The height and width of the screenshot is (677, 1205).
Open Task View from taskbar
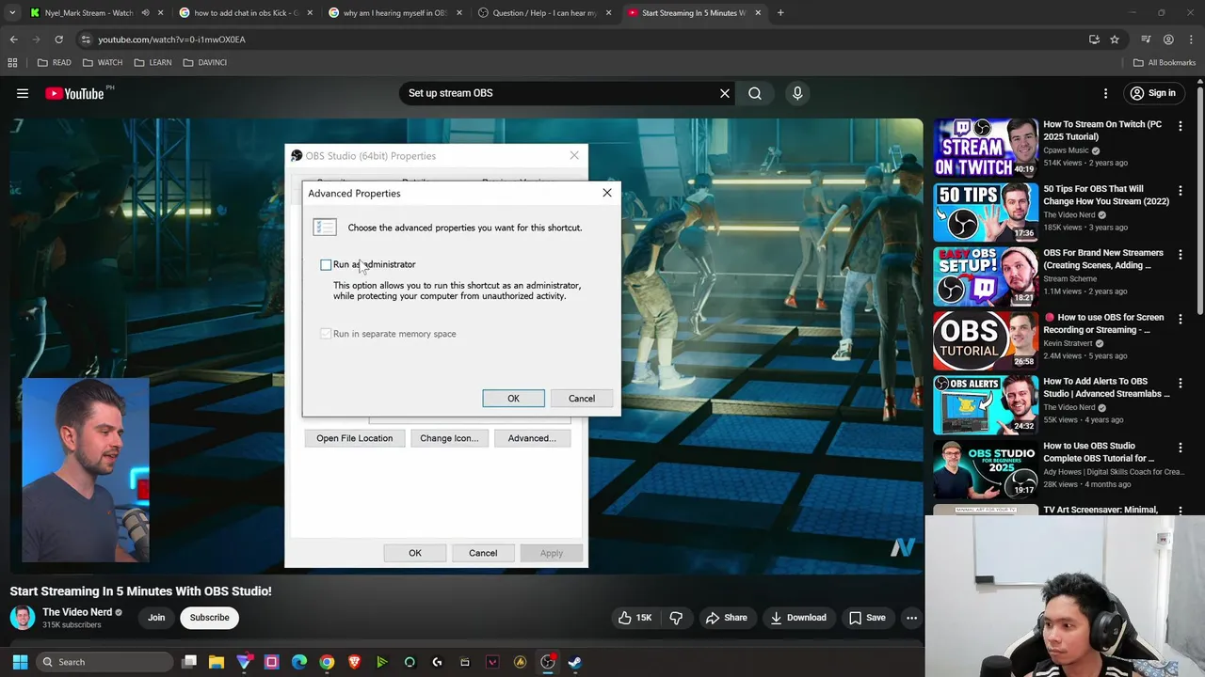pos(189,662)
